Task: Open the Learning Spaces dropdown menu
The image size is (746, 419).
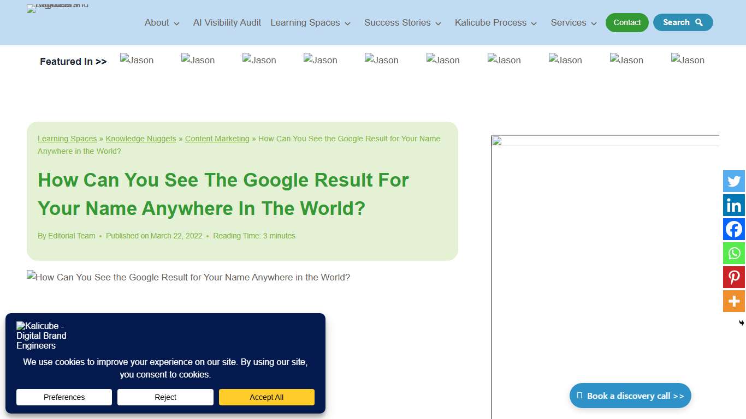Action: pos(310,22)
